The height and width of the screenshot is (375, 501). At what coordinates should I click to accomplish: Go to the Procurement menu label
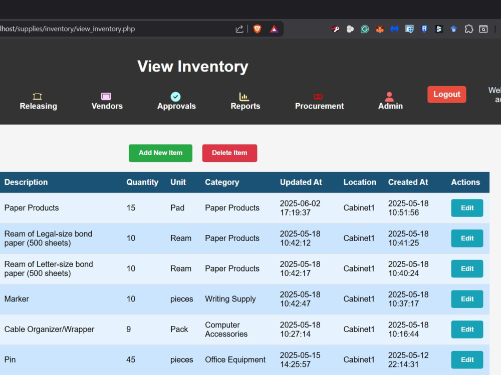pyautogui.click(x=320, y=106)
